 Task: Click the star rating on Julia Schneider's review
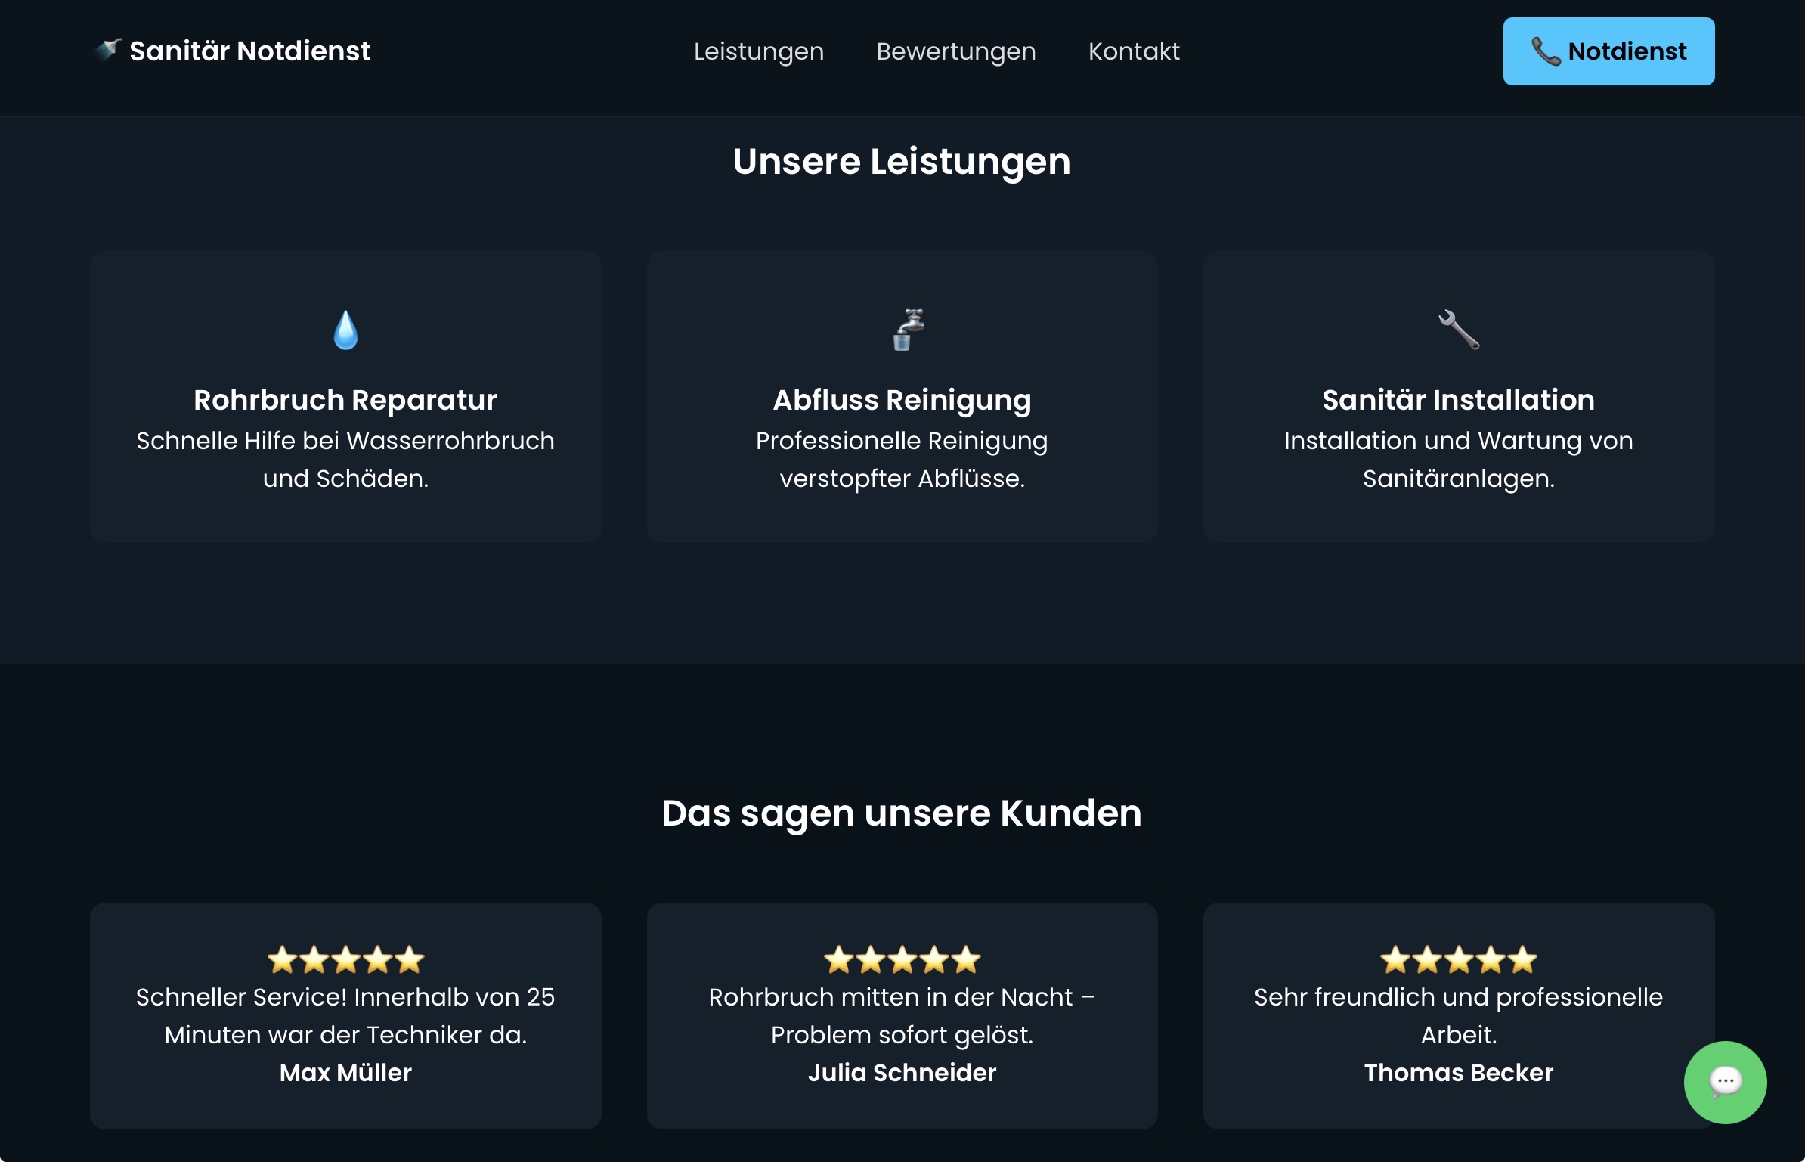902,959
